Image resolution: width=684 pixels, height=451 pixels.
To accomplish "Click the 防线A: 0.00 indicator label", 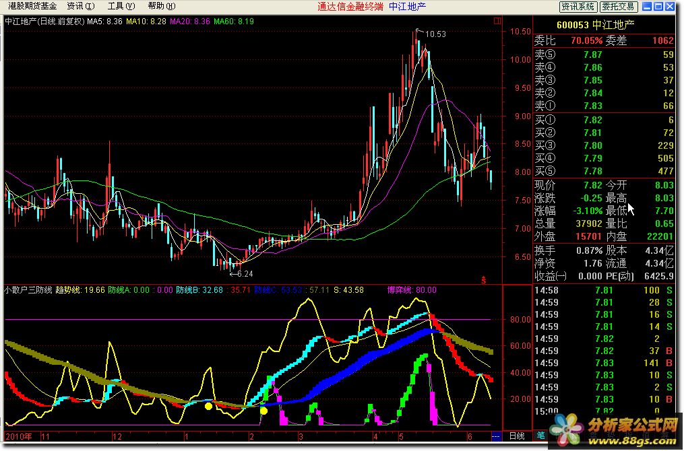I will [x=129, y=289].
